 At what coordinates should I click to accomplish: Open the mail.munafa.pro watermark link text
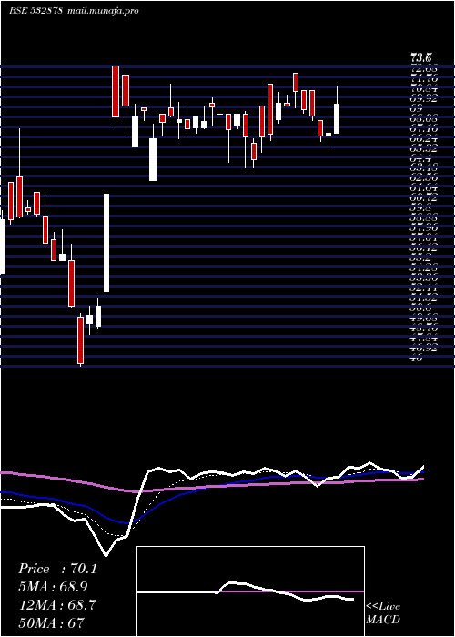click(x=103, y=11)
